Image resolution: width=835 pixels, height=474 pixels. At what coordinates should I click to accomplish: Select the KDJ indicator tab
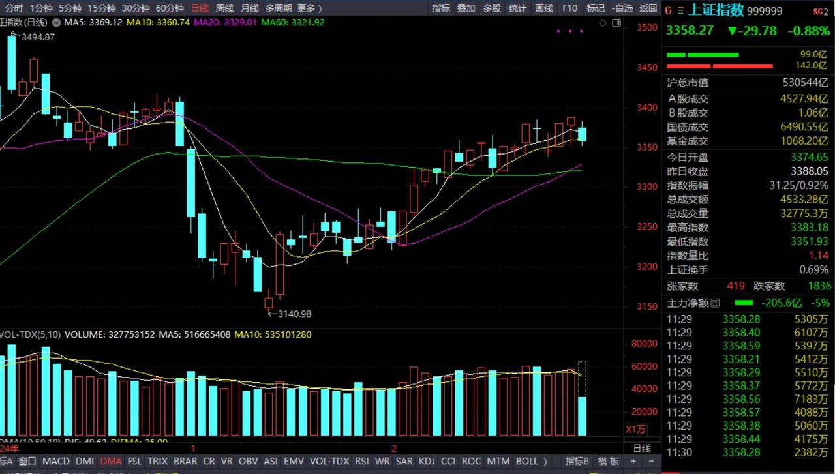coord(427,461)
